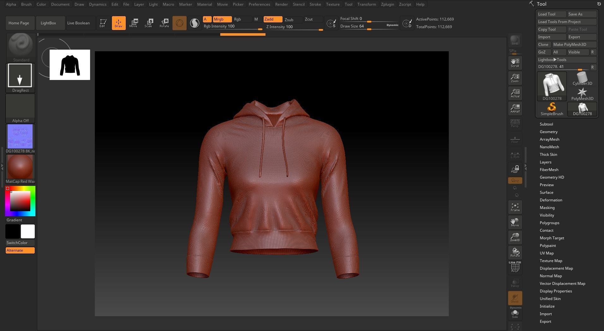Click the Draw Size dynamic icon
The image size is (604, 331).
tap(407, 23)
